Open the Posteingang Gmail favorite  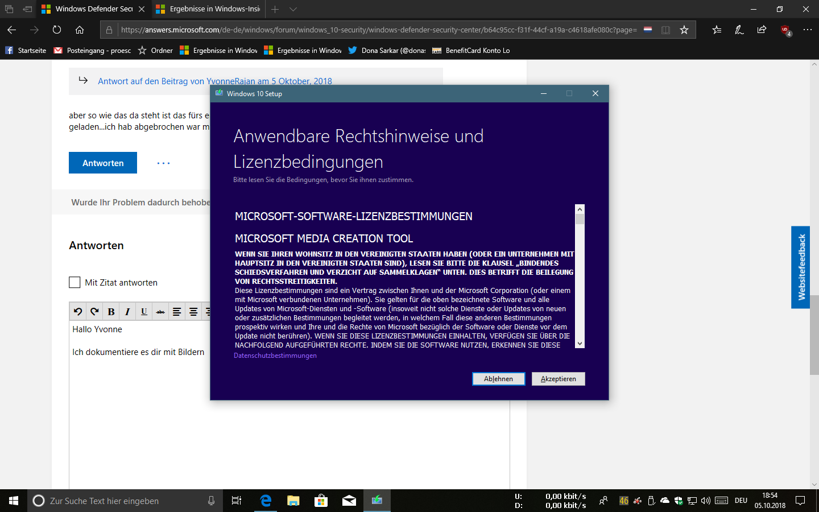[x=92, y=50]
